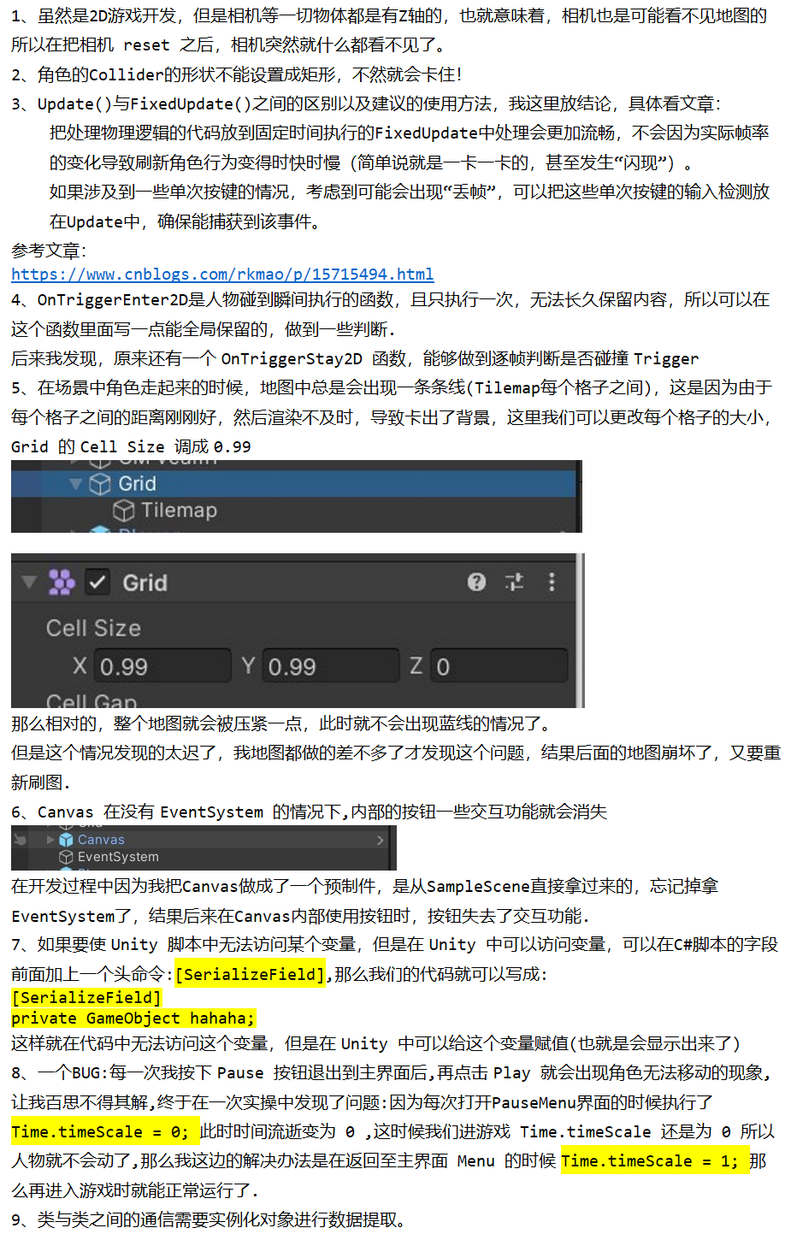Click the private GameObject hahaha; code line
Image resolution: width=791 pixels, height=1234 pixels.
pos(133,1018)
